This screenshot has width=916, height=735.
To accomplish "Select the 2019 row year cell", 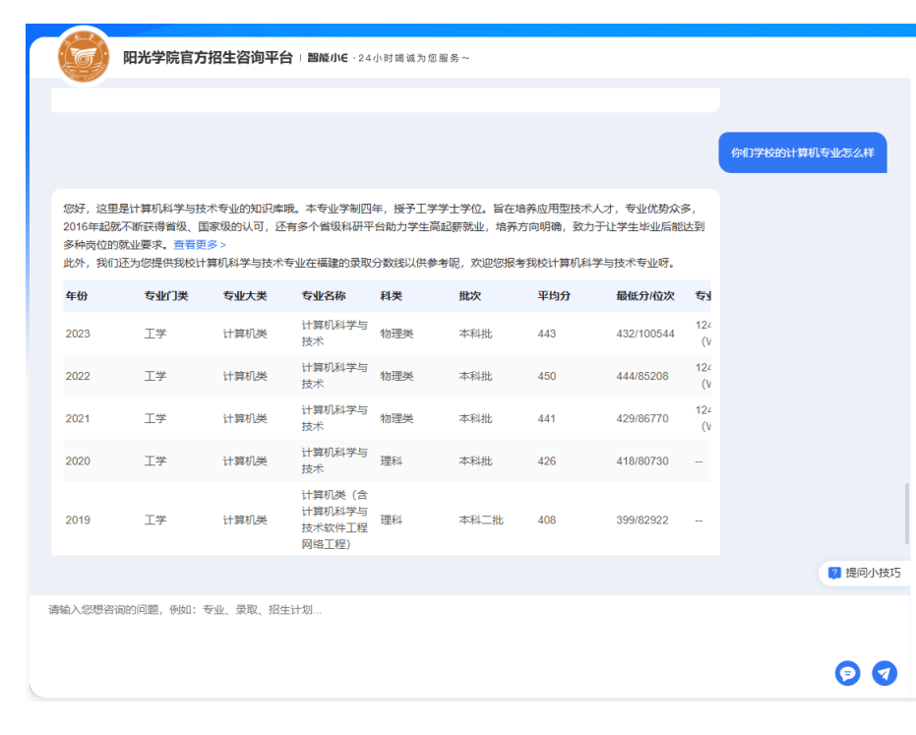I will tap(78, 520).
